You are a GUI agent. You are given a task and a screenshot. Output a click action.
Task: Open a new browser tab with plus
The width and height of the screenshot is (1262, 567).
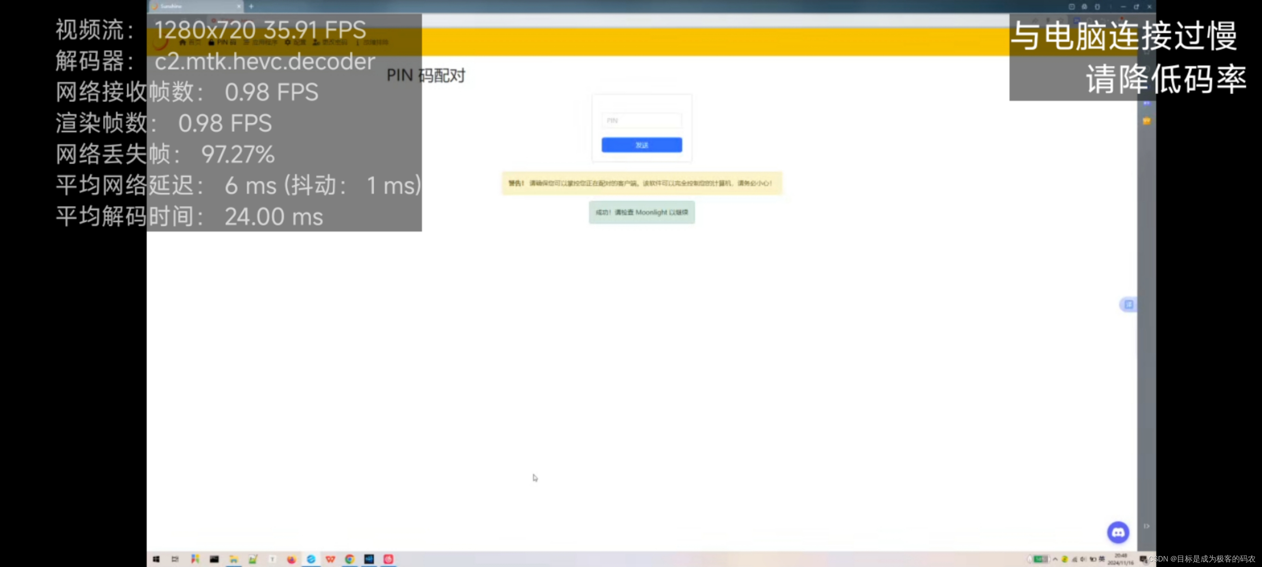(251, 6)
